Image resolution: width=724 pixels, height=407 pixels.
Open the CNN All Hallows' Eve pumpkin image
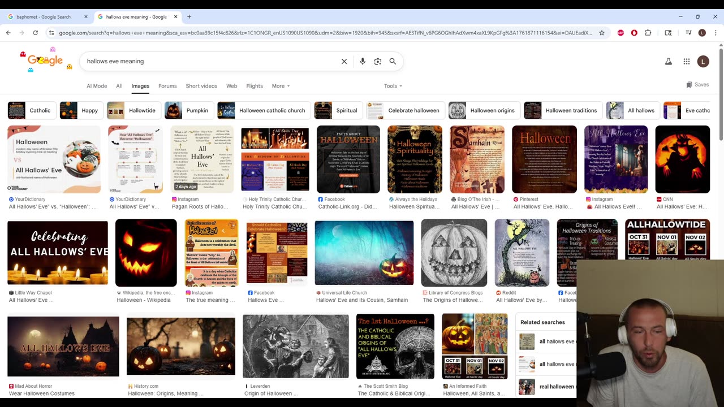[x=682, y=159]
